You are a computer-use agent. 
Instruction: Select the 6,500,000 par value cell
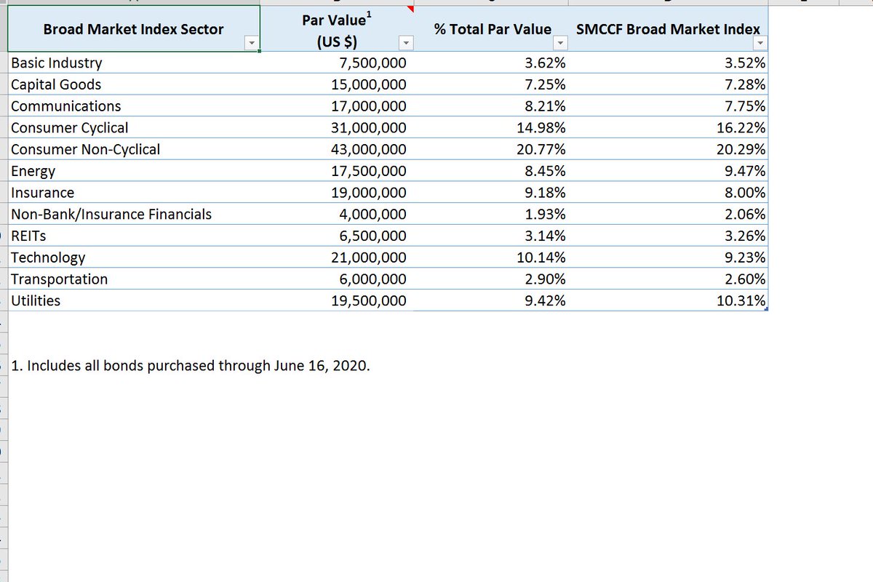click(337, 236)
